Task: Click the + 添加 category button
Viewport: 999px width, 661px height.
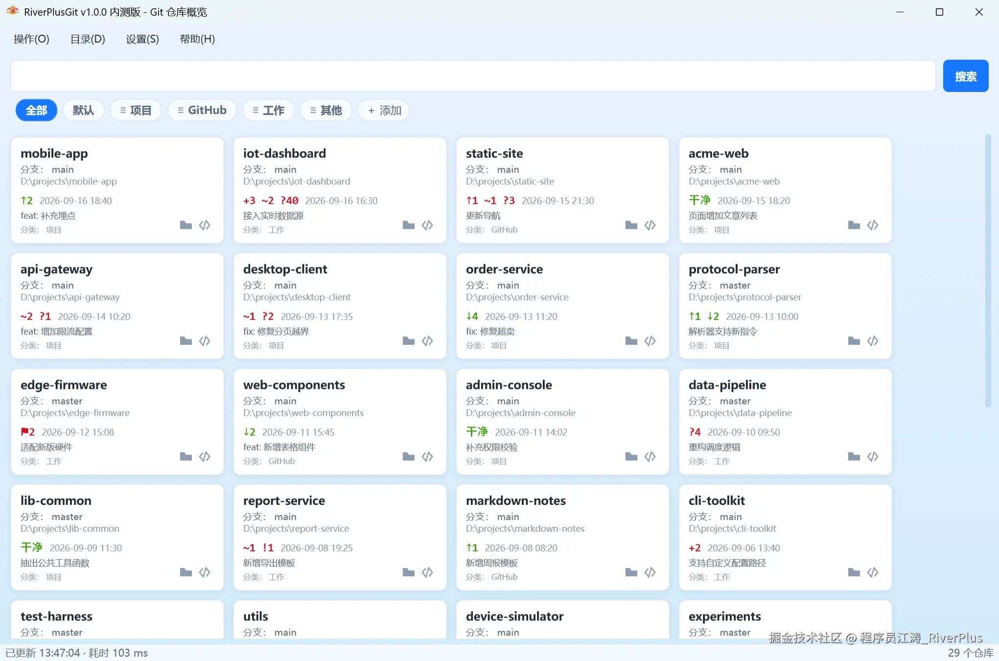Action: click(x=384, y=111)
